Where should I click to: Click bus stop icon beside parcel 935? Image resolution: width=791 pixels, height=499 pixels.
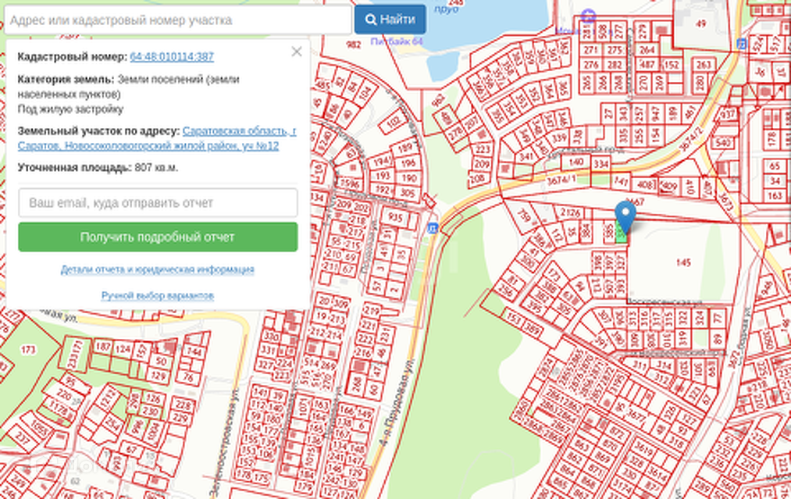[433, 227]
